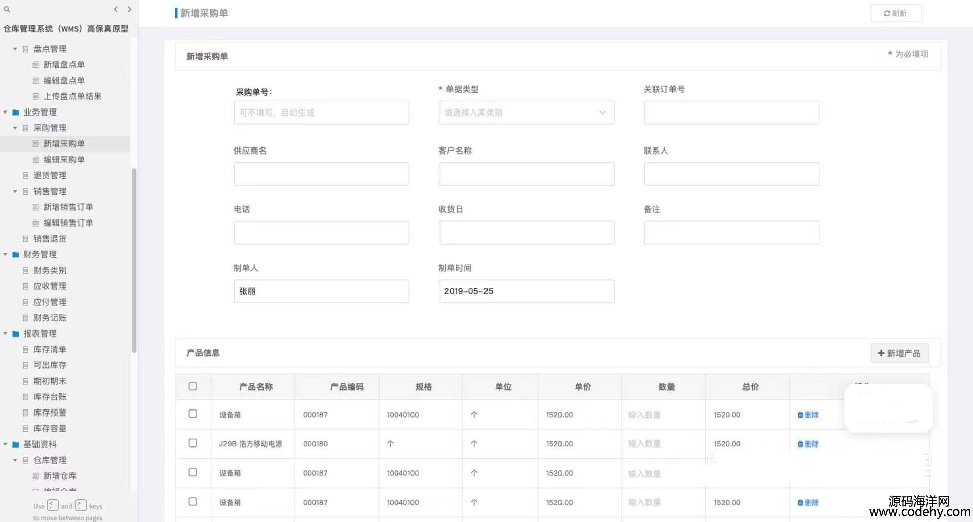The height and width of the screenshot is (522, 973).
Task: Delete the first 设备箱 row via 删除
Action: click(x=808, y=415)
